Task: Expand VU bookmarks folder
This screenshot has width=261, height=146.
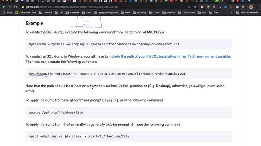Action: [59, 13]
